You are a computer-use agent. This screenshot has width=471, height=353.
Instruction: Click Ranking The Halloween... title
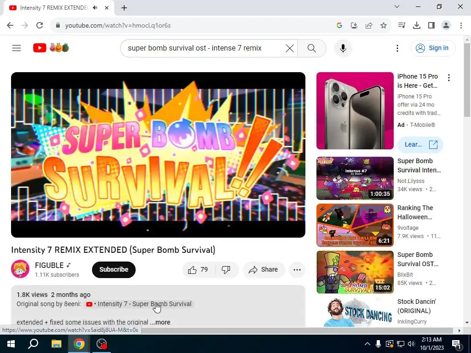click(x=415, y=212)
